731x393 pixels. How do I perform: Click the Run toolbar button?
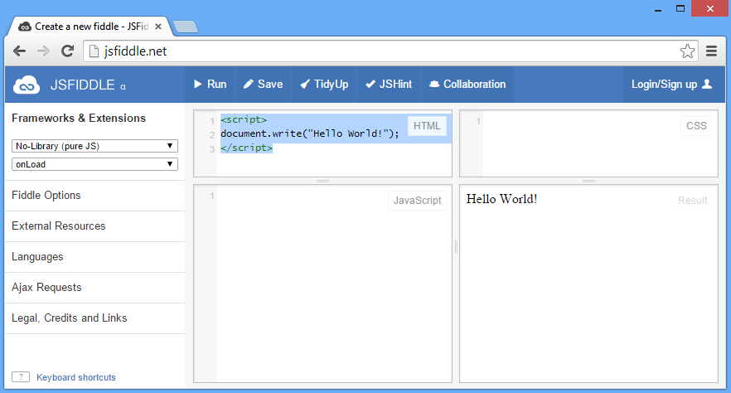tap(210, 84)
